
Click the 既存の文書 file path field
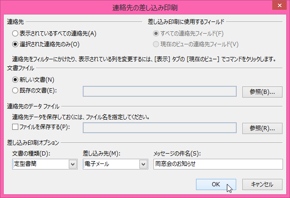tap(159, 91)
